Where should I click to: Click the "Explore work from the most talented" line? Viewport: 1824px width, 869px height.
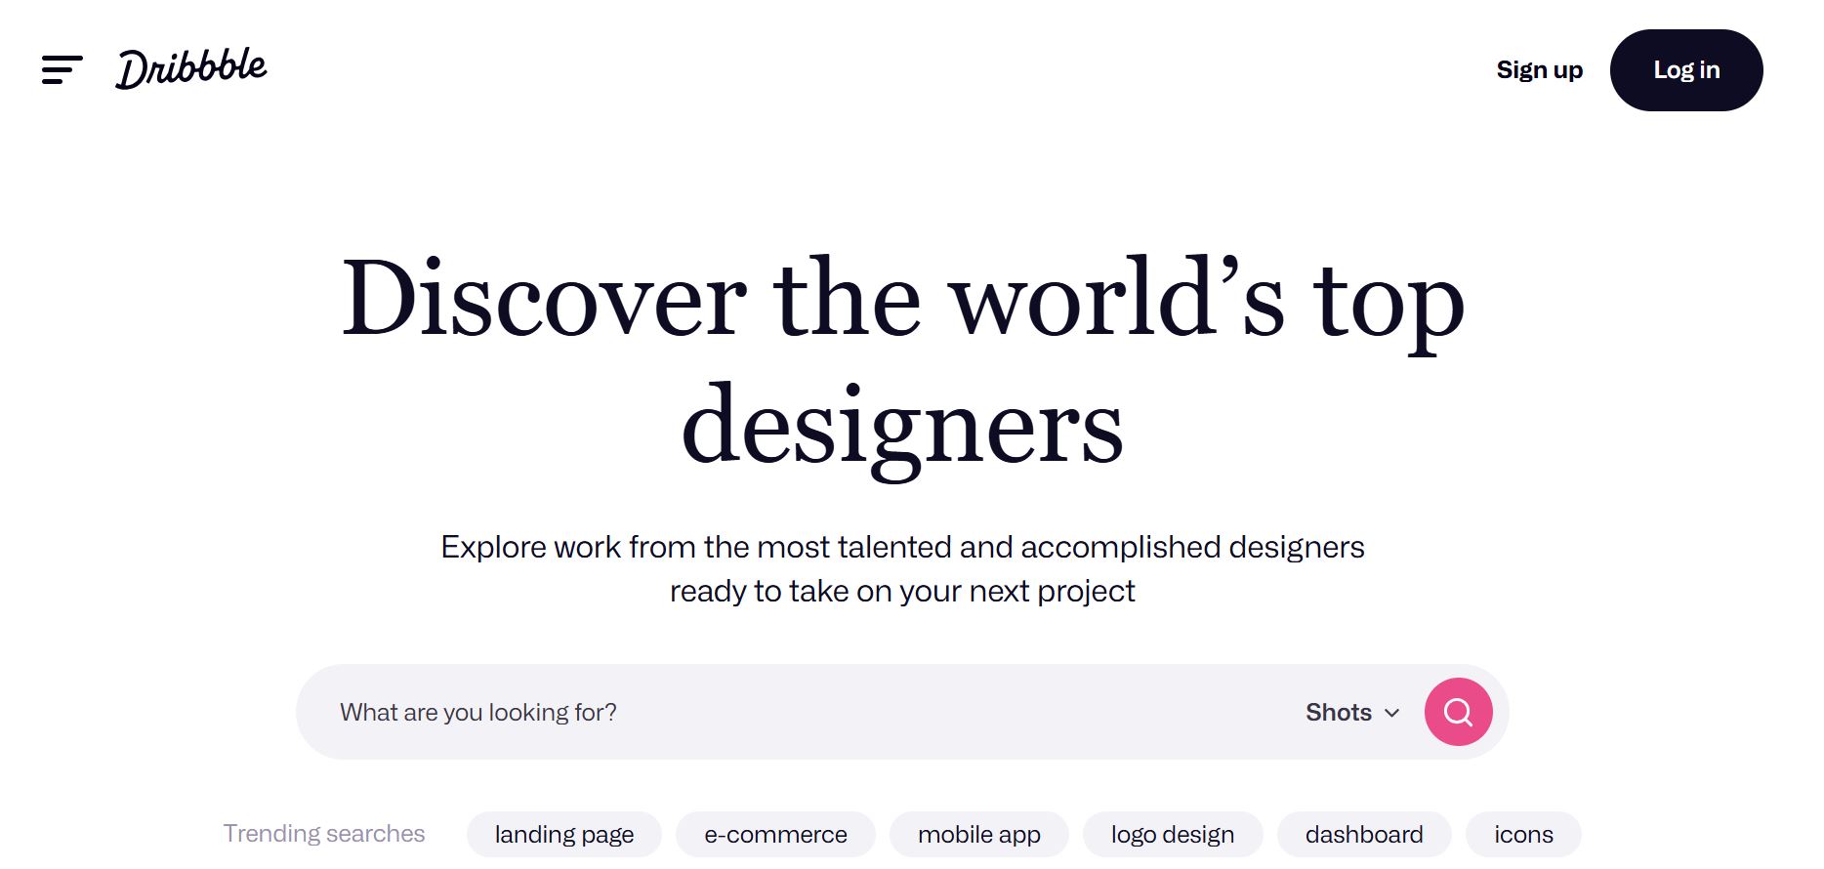(902, 547)
